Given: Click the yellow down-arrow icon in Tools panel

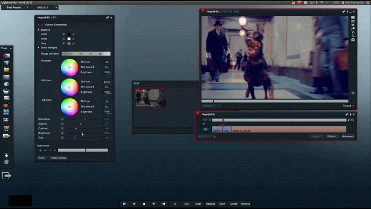Looking at the screenshot, I should tap(6, 128).
